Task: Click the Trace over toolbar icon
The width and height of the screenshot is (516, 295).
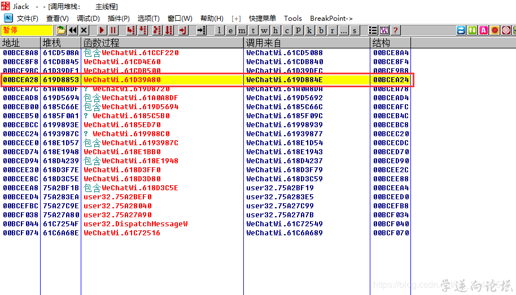Action: [169, 30]
